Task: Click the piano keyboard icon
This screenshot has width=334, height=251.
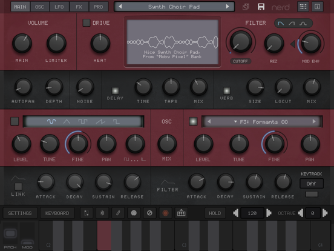Action: 182,213
